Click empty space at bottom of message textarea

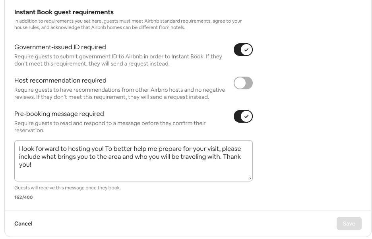click(133, 174)
